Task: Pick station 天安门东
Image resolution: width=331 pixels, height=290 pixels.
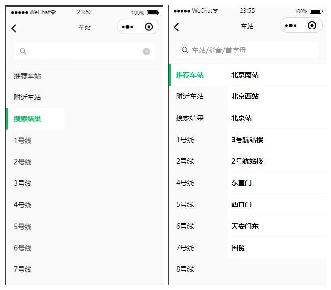Action: [x=277, y=226]
